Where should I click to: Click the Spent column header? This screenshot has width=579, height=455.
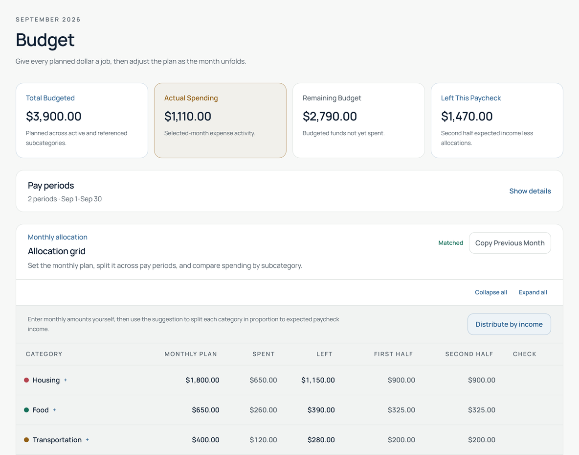(264, 354)
